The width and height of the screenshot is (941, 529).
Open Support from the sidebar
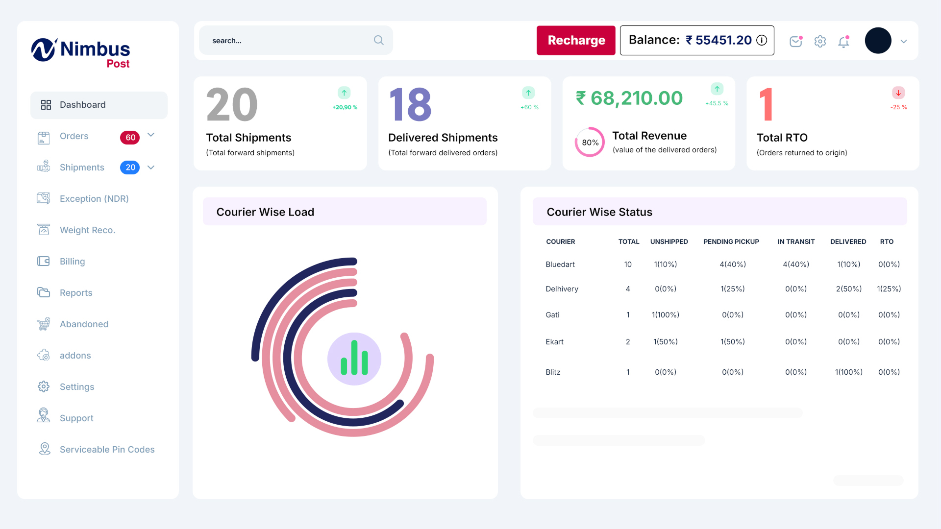click(76, 418)
